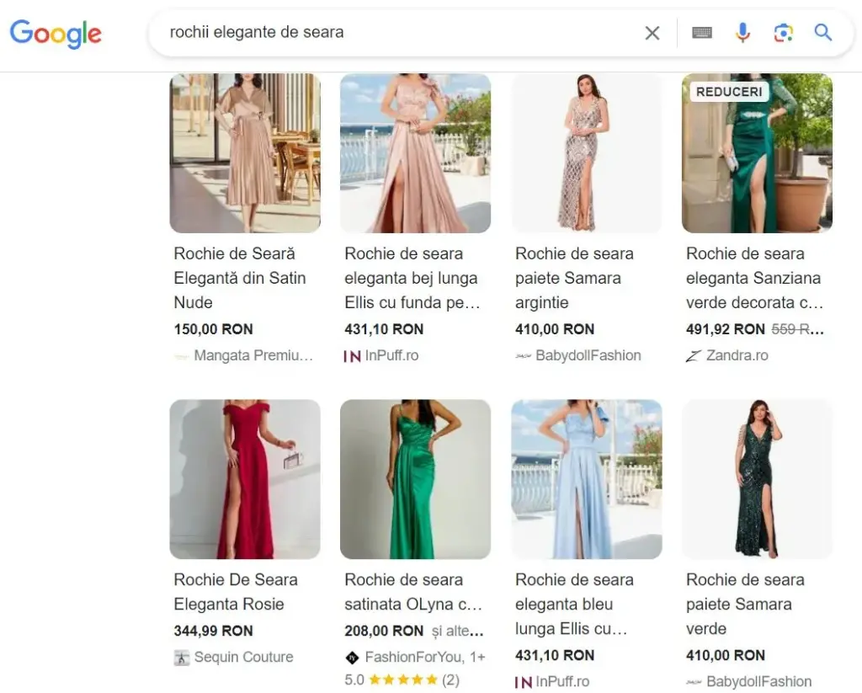Viewport: 862px width, 693px height.
Task: Click the microphone icon for voice search
Action: [x=742, y=32]
